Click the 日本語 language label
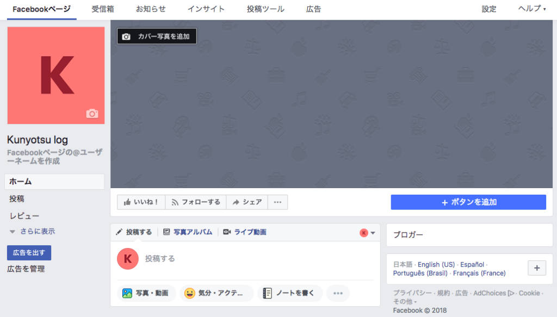The image size is (557, 317). tap(403, 264)
